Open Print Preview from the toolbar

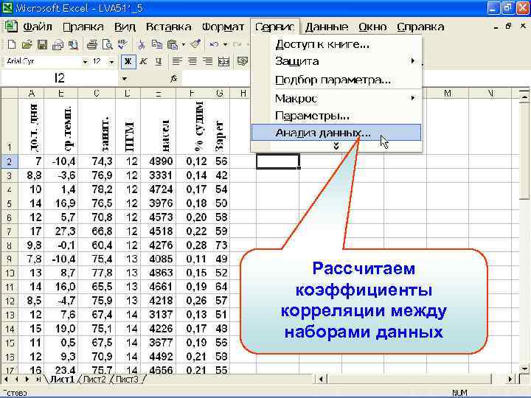pyautogui.click(x=108, y=44)
